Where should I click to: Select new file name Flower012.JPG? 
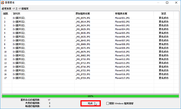tap(122, 59)
